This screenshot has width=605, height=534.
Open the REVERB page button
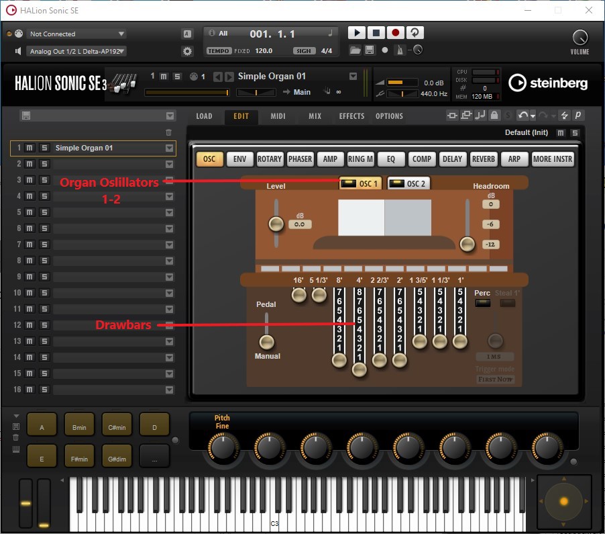484,159
